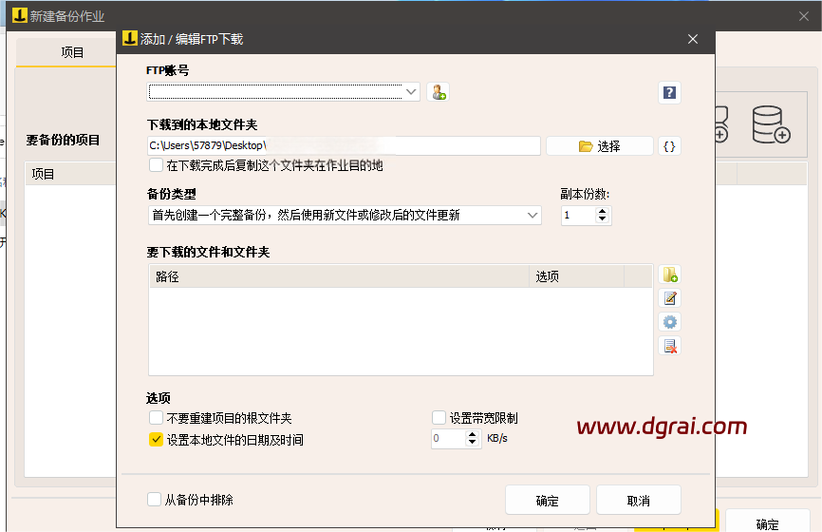Click 取消 to cancel the dialog
The width and height of the screenshot is (822, 532).
coord(638,501)
